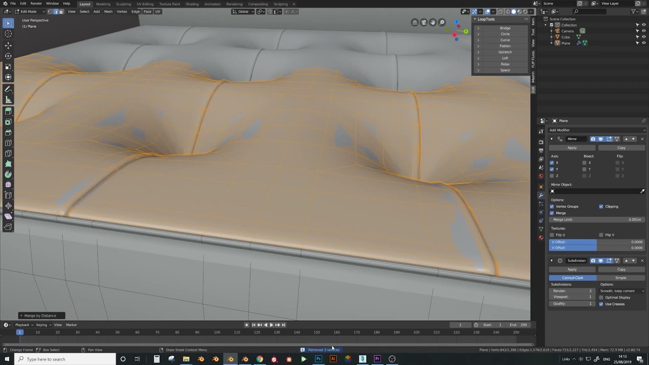
Task: Switch to the UV Editing workspace tab
Action: coord(145,4)
